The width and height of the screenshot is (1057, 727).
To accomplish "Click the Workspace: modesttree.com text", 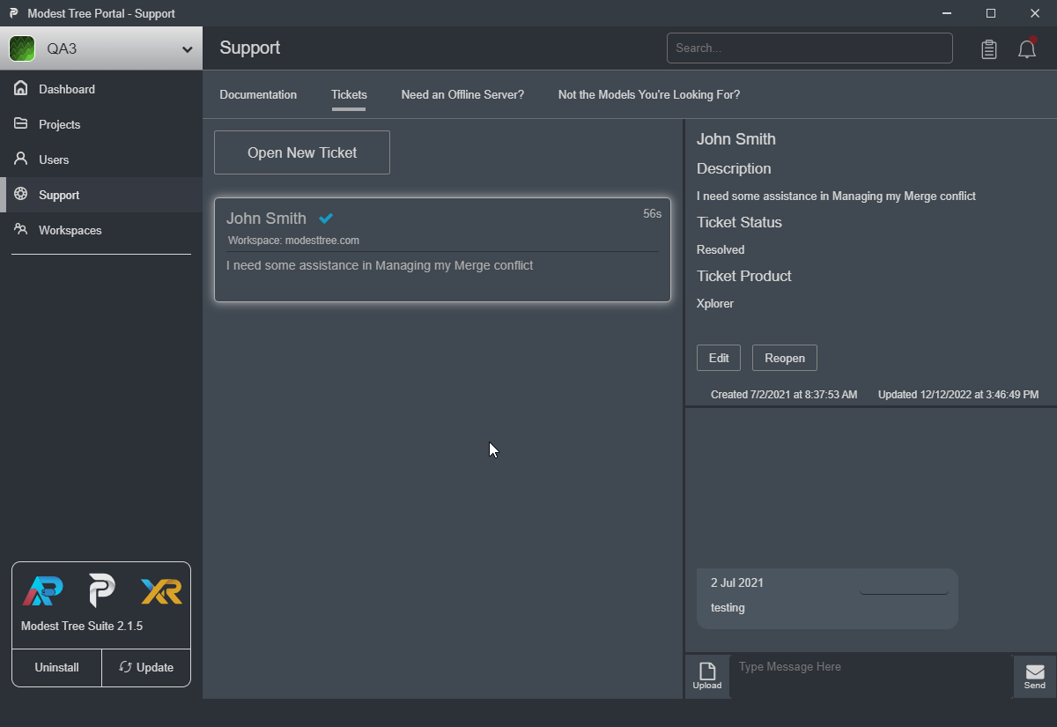I will 293,241.
